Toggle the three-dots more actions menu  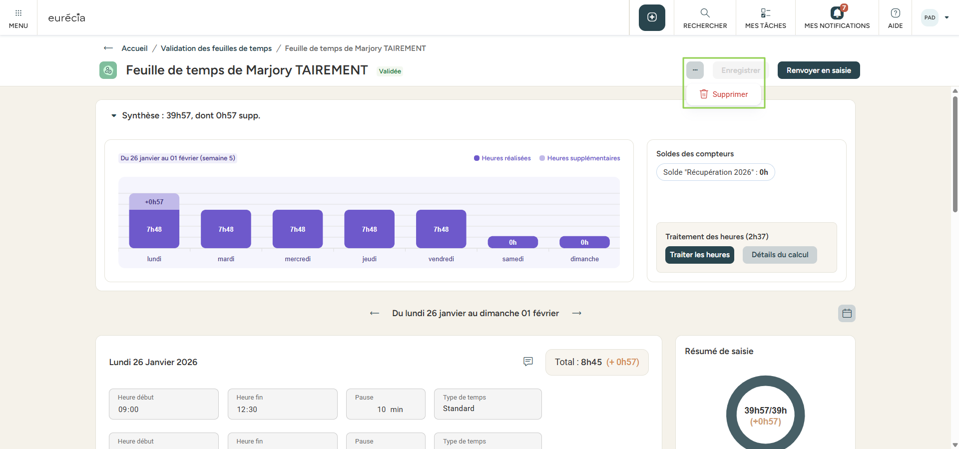(695, 70)
